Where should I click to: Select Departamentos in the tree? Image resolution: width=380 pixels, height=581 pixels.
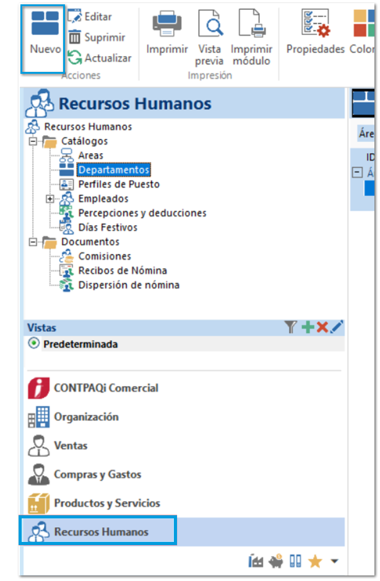point(114,170)
